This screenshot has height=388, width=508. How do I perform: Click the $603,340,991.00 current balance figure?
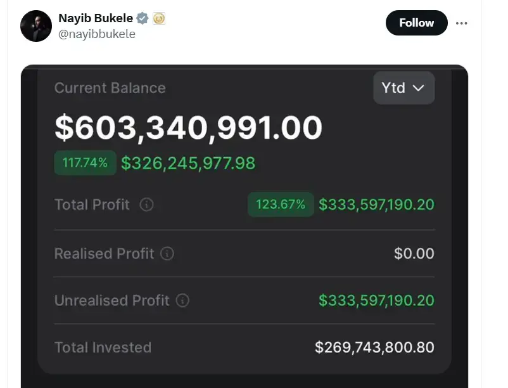point(188,128)
